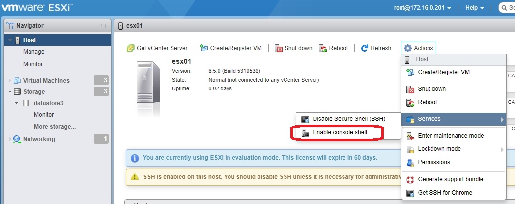Image resolution: width=515 pixels, height=204 pixels.
Task: Choose Disable Secure Shell (SSH)
Action: (348, 119)
